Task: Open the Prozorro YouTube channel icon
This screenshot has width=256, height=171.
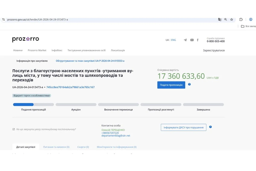Action: pos(192,40)
